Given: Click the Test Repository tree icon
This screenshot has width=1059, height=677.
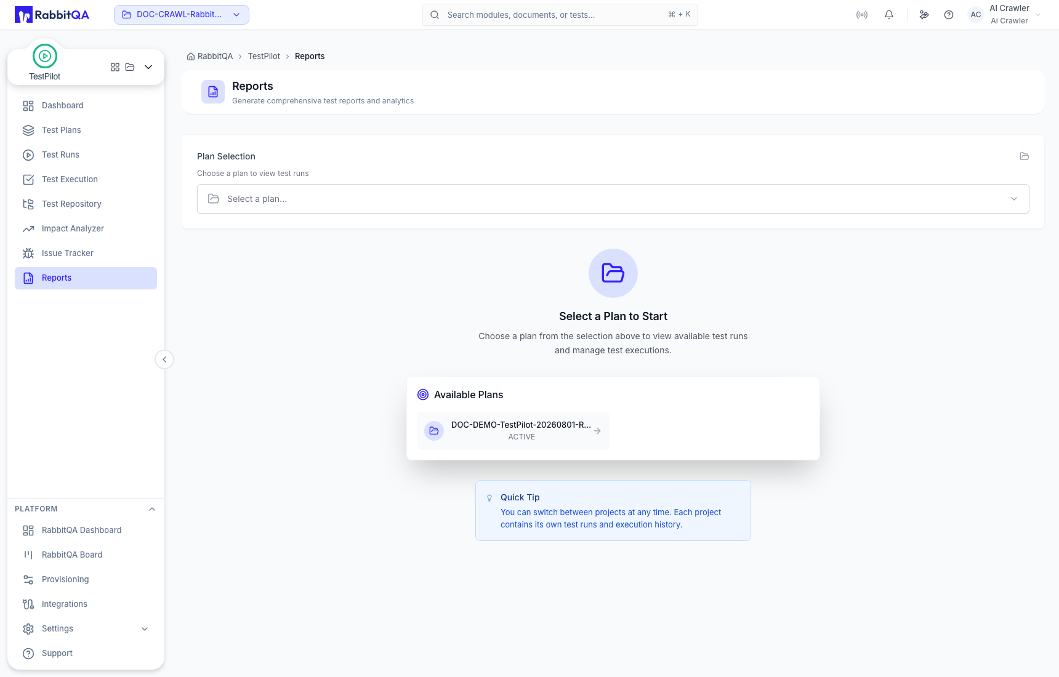Looking at the screenshot, I should pos(28,204).
